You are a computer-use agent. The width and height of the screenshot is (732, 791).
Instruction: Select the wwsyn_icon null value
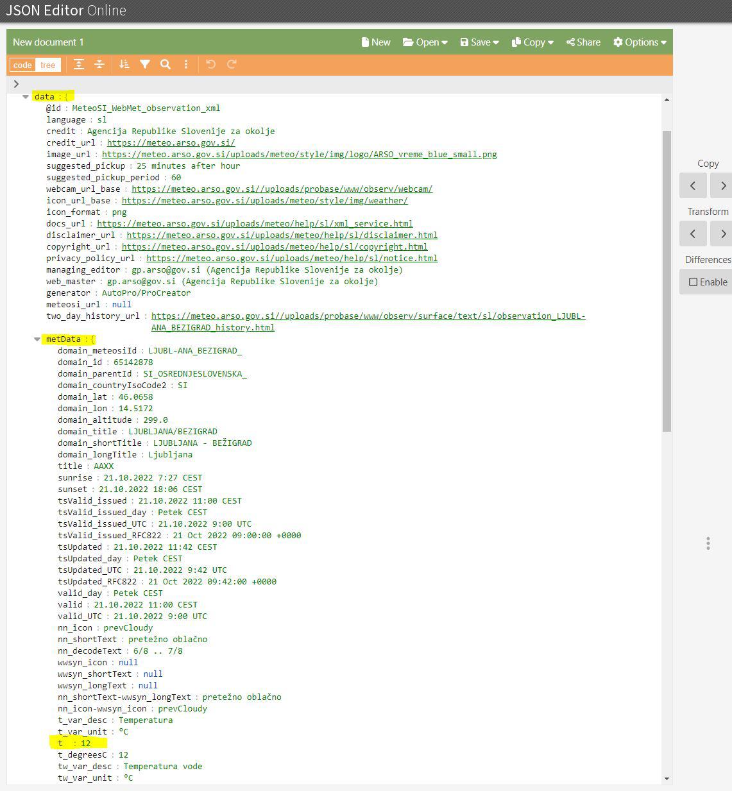(x=128, y=663)
